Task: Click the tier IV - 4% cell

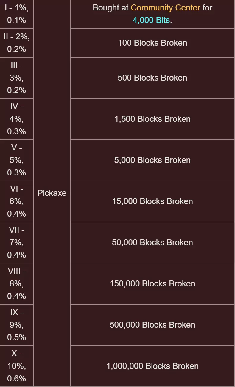Action: pyautogui.click(x=17, y=119)
